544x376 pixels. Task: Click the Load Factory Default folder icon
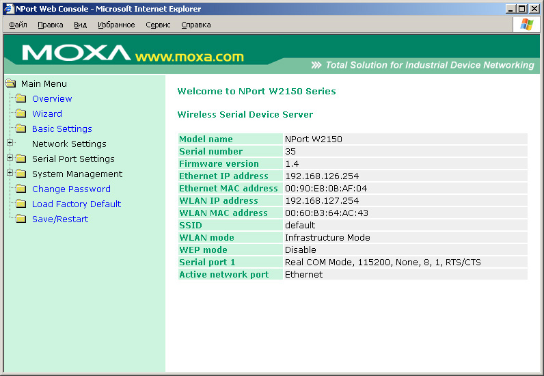[21, 204]
